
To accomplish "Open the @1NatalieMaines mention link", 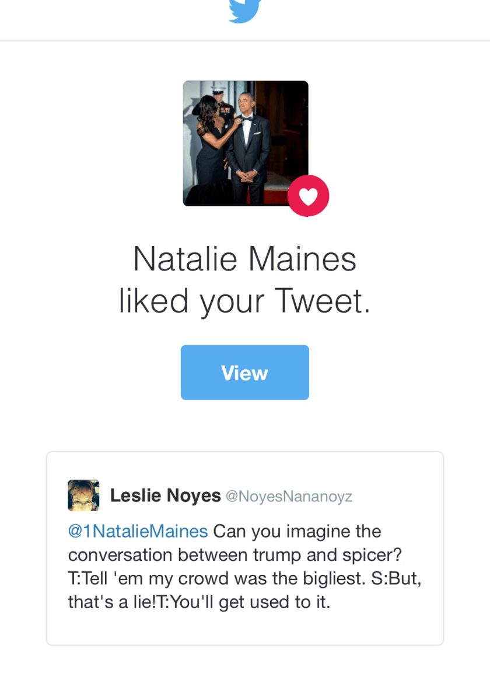I will tap(138, 532).
